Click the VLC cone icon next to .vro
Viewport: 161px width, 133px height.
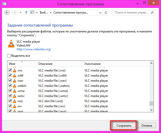[15, 70]
